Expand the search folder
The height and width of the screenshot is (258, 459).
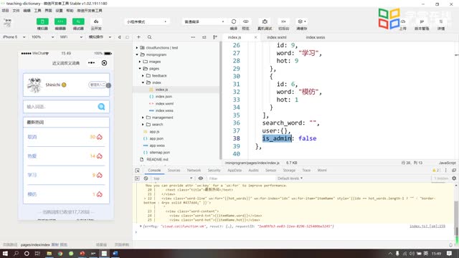tap(143, 125)
